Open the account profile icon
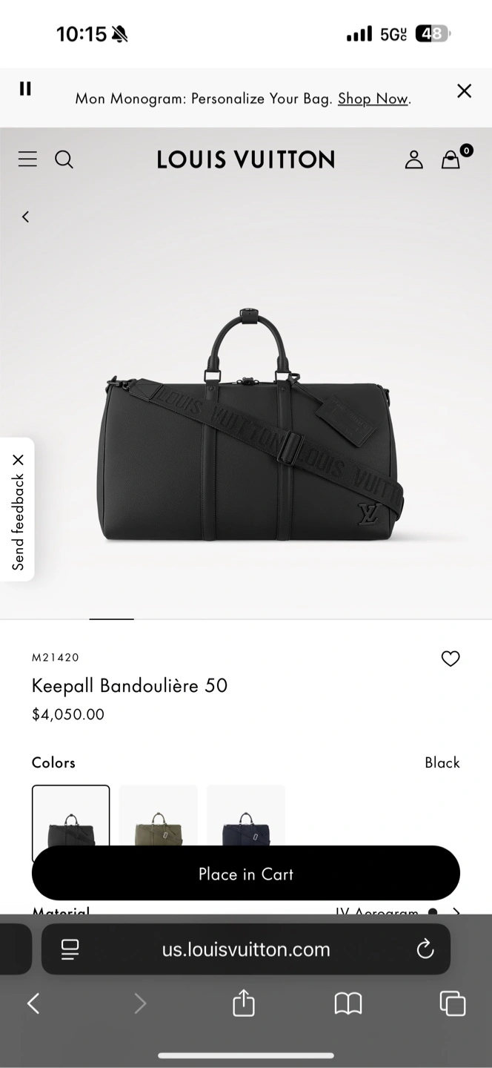 [x=413, y=159]
